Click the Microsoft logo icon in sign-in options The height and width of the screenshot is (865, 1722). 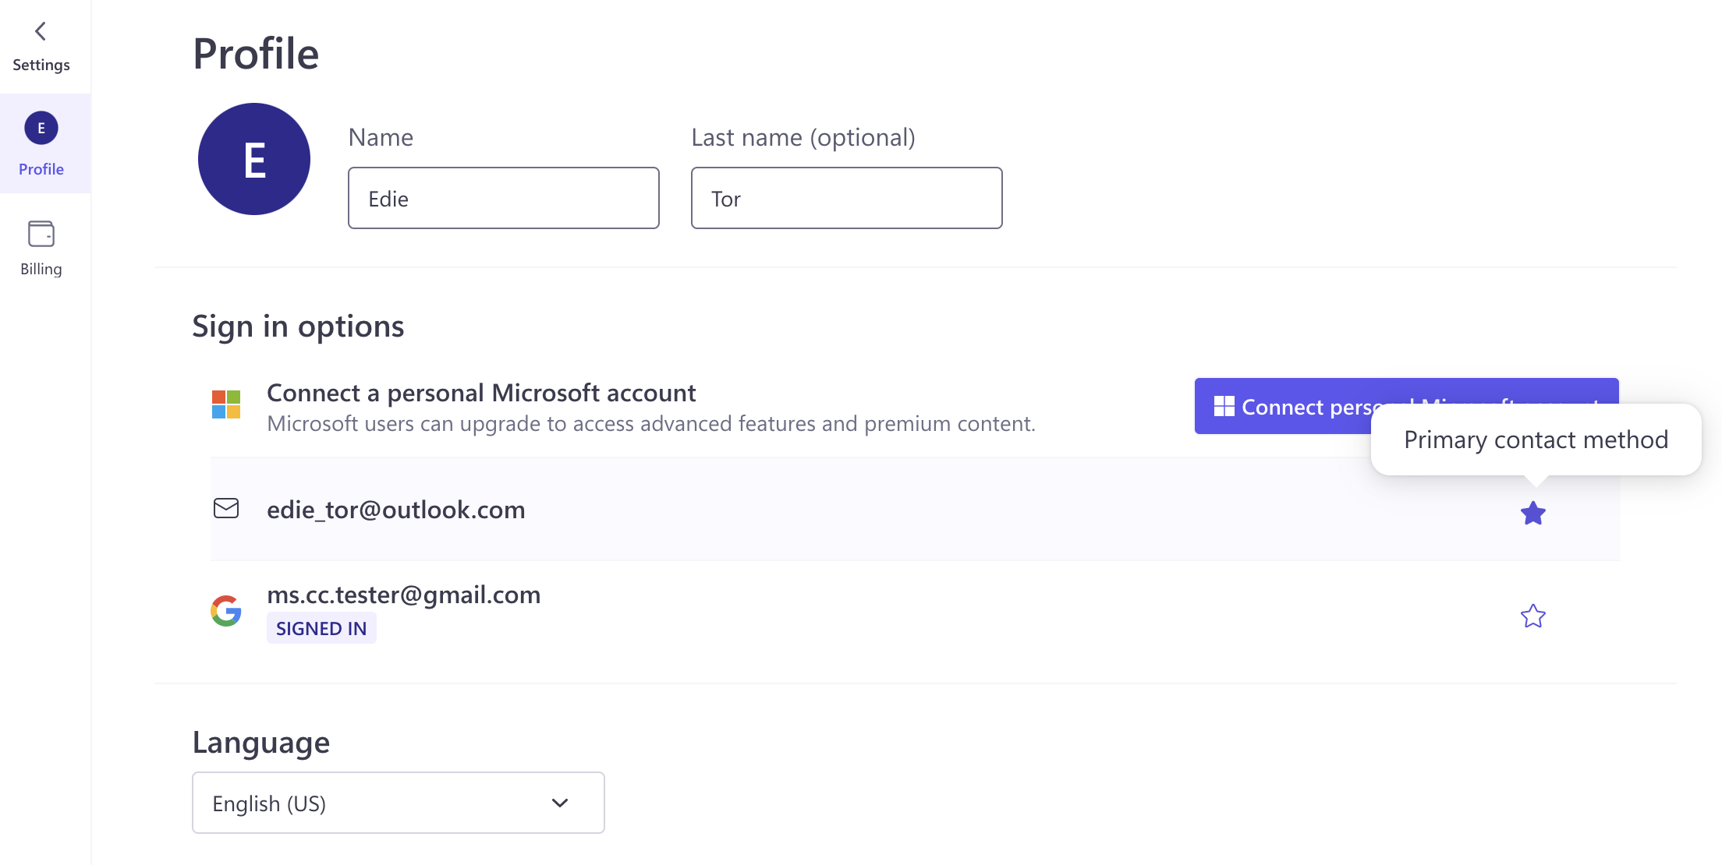coord(225,405)
